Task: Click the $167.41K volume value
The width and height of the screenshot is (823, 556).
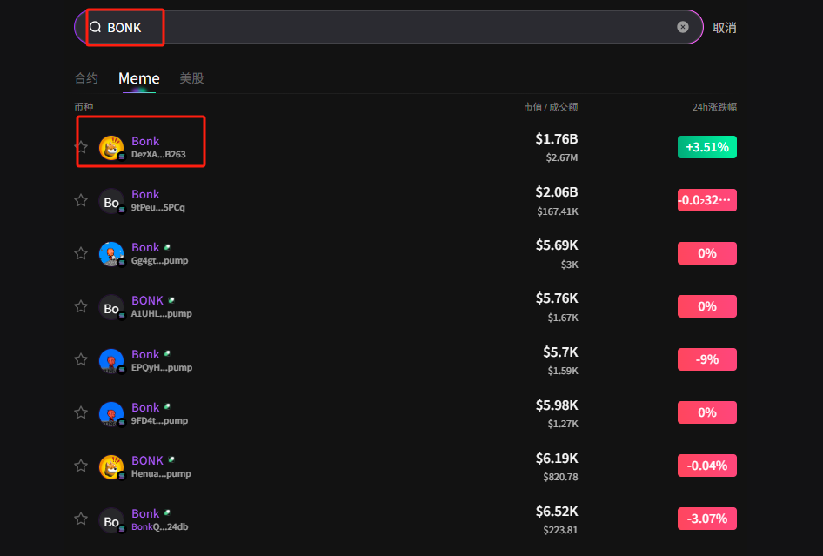Action: tap(558, 211)
